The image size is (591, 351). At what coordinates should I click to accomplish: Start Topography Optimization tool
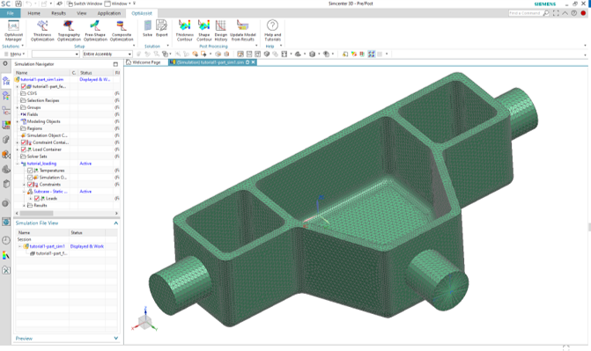(69, 31)
